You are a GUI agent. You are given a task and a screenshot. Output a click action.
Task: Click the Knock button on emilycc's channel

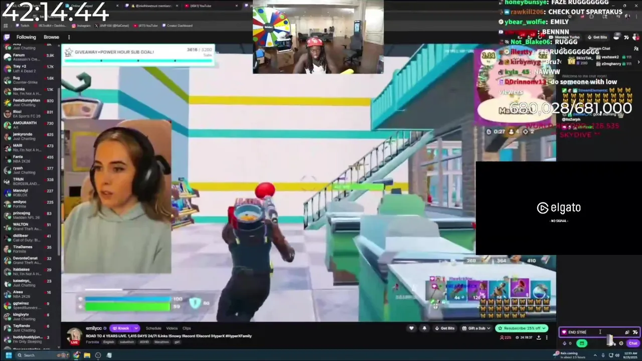(x=121, y=328)
